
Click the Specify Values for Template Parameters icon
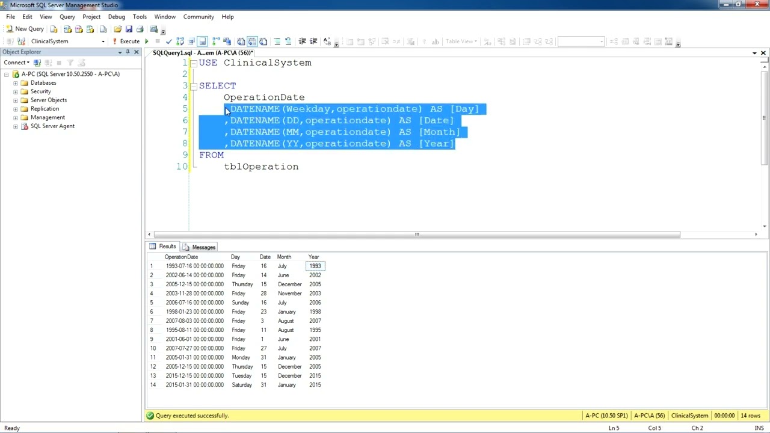click(x=327, y=41)
